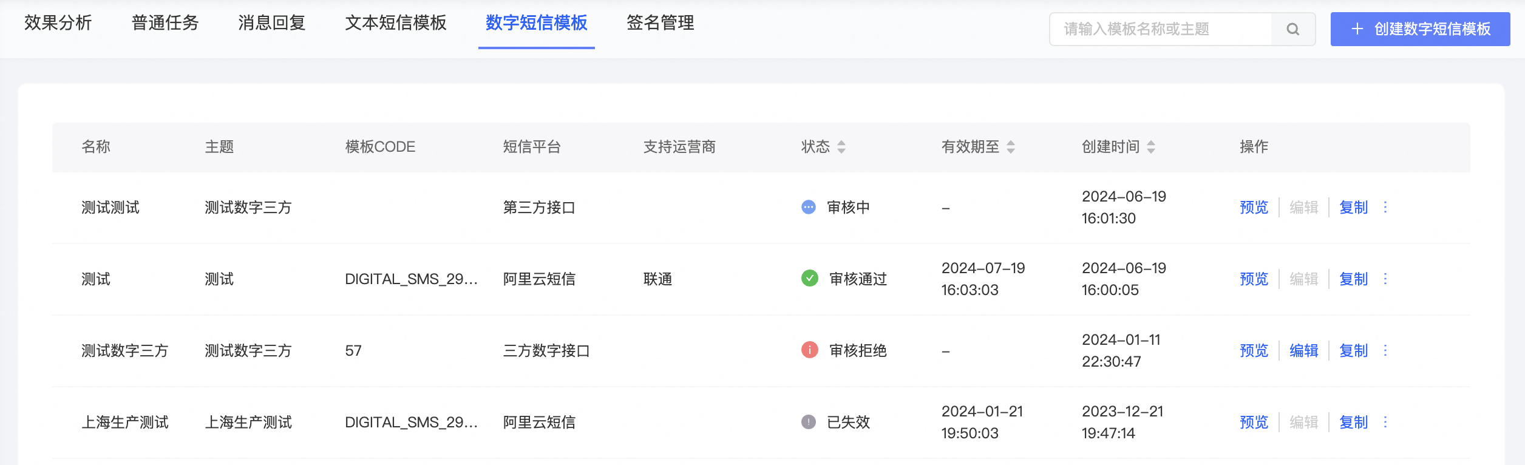Open the 消息回复 tab

[272, 23]
